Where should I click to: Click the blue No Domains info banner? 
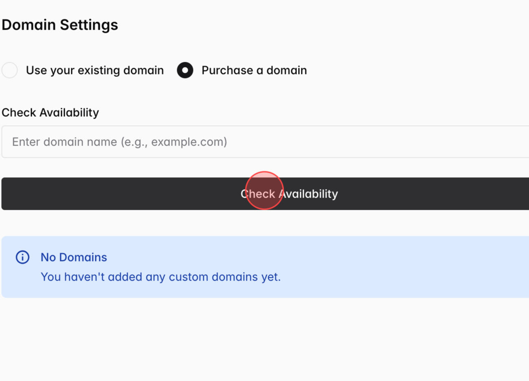pyautogui.click(x=367, y=267)
